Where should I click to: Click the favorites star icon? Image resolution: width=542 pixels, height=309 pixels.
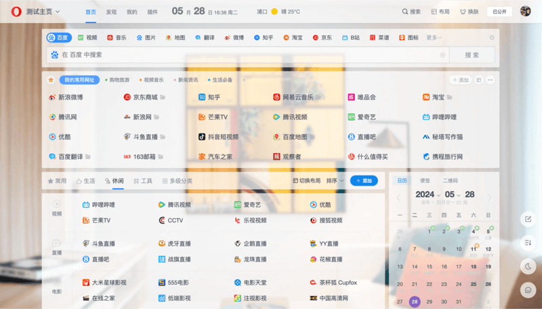[51, 80]
